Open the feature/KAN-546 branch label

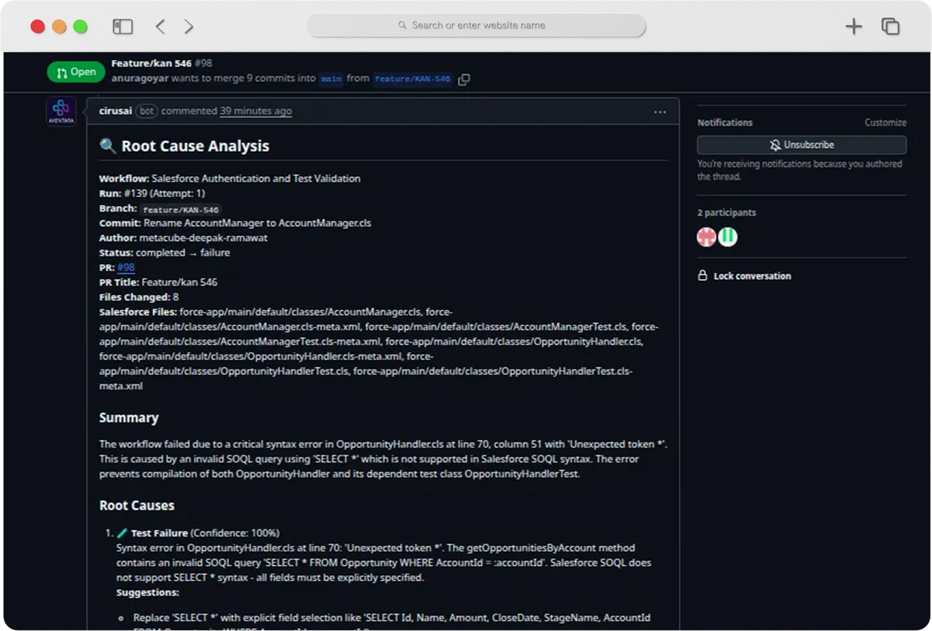[x=412, y=79]
